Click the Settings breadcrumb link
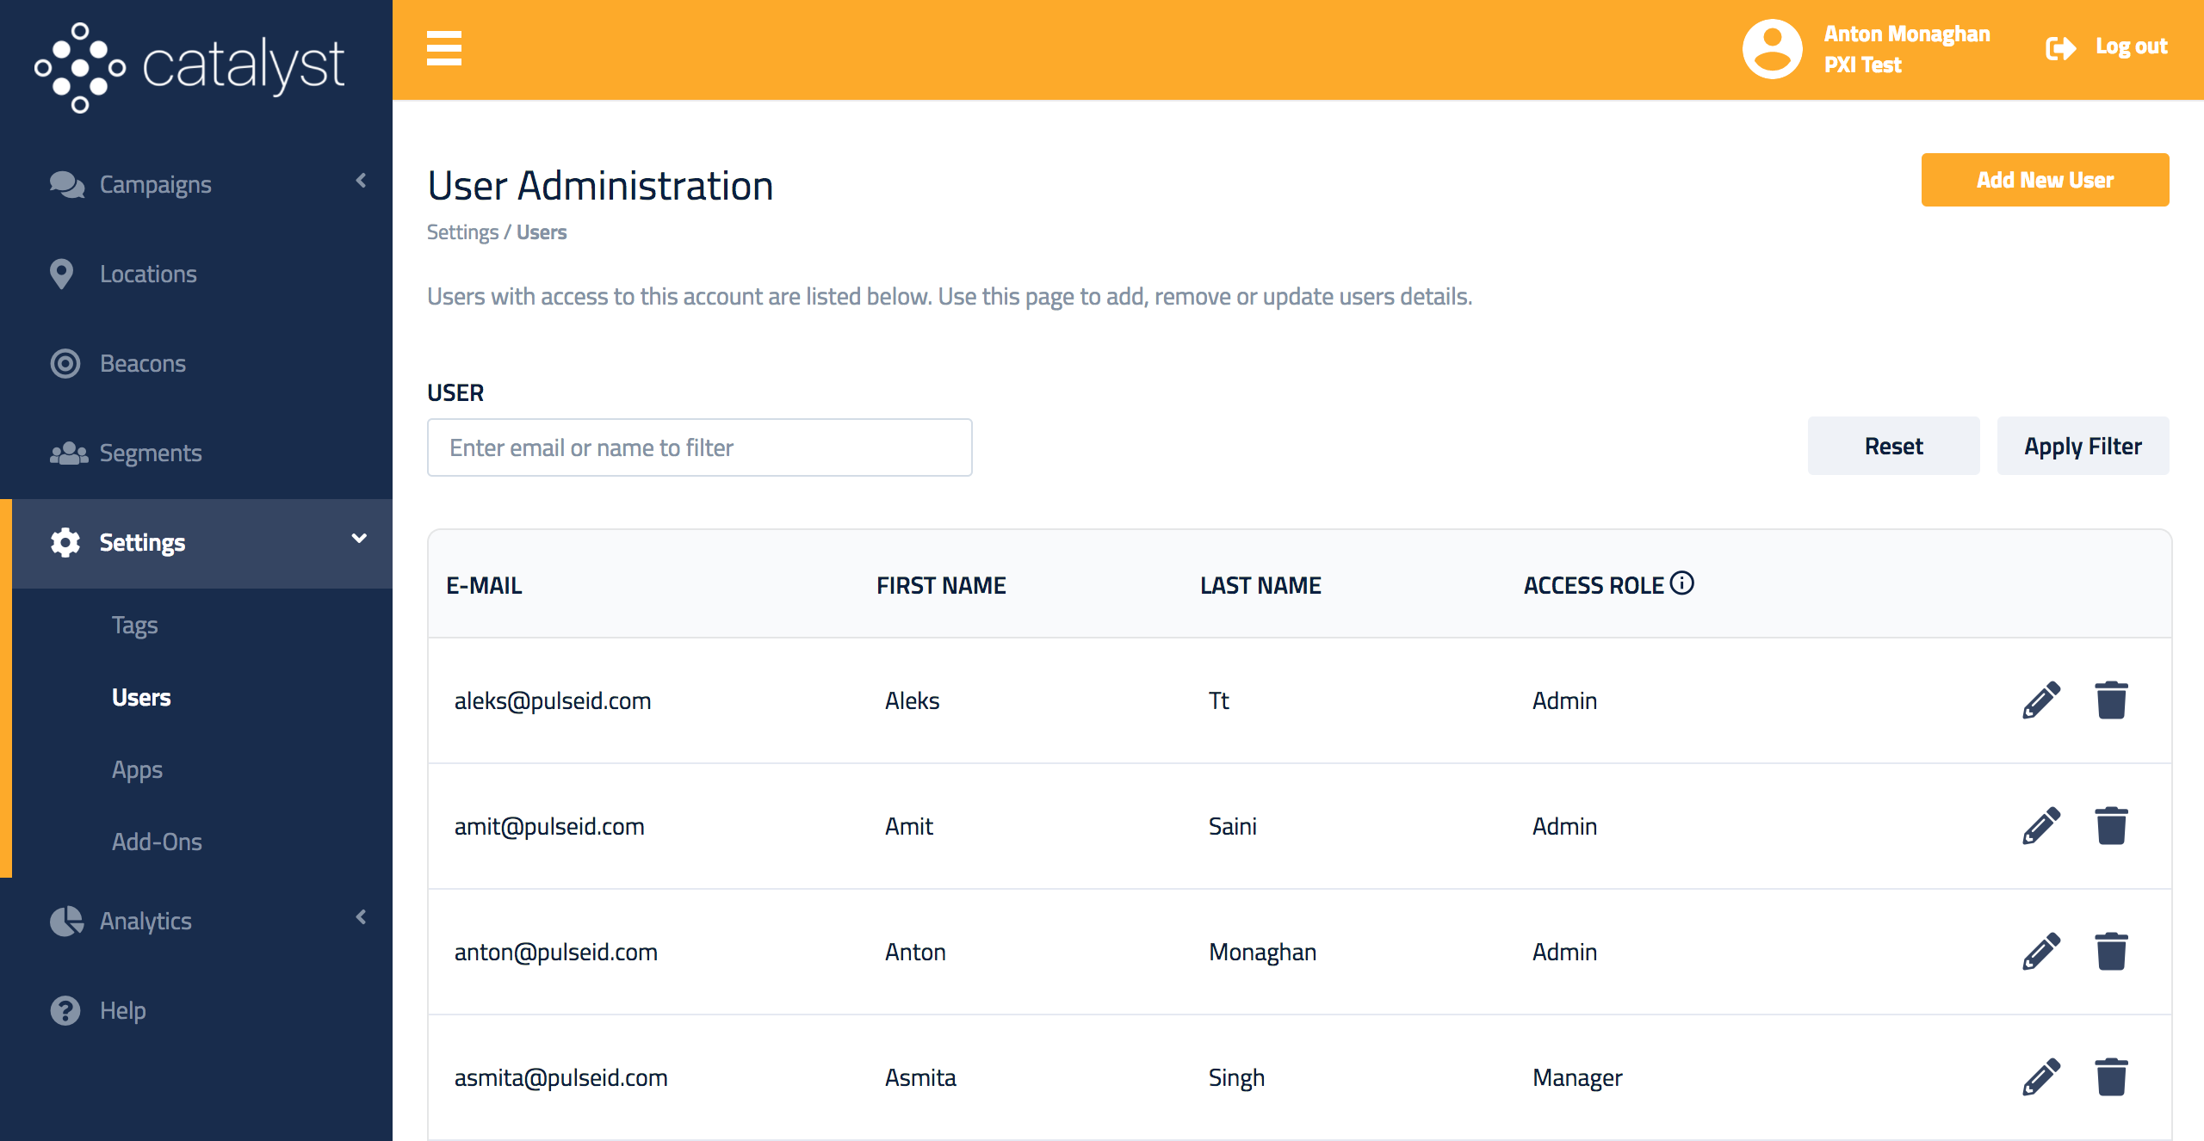The image size is (2204, 1141). click(462, 232)
